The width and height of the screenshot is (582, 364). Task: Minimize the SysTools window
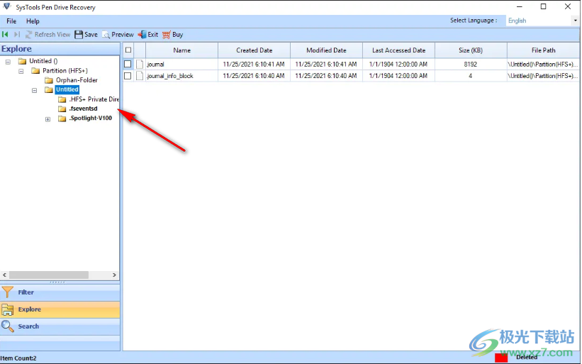[520, 6]
